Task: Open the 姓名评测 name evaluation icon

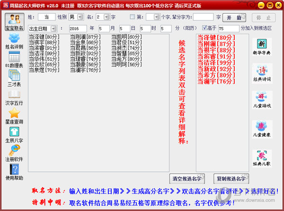Action: coord(14,42)
